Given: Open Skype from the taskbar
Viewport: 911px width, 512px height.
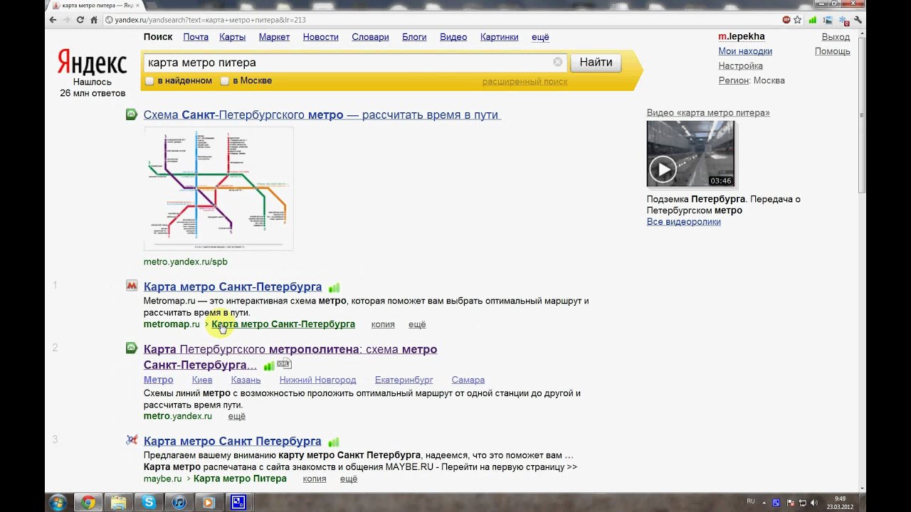Looking at the screenshot, I should (x=149, y=503).
